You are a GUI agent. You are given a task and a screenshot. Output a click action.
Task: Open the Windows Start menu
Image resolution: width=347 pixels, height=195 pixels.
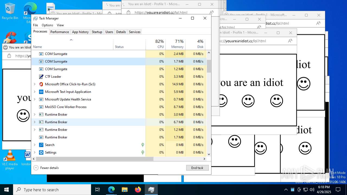(x=7, y=190)
